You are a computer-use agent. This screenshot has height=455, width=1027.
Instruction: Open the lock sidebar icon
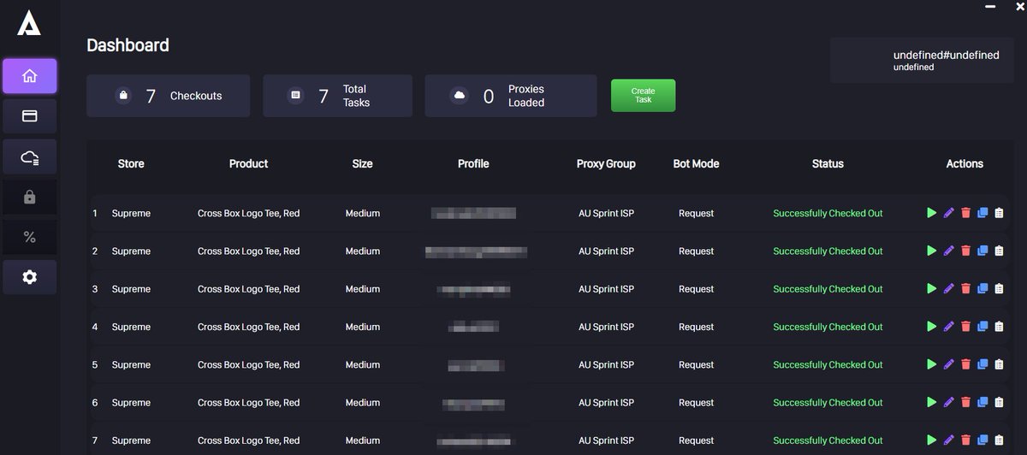(29, 197)
